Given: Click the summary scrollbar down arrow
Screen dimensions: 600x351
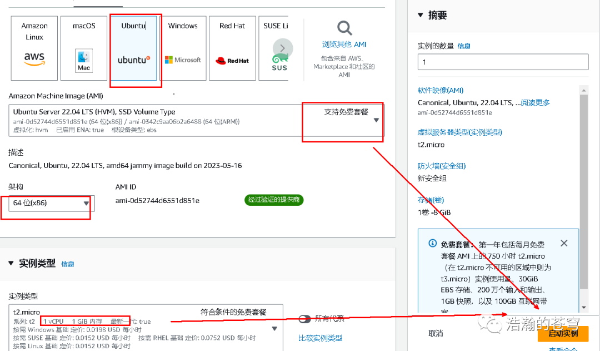Looking at the screenshot, I should pyautogui.click(x=583, y=307).
